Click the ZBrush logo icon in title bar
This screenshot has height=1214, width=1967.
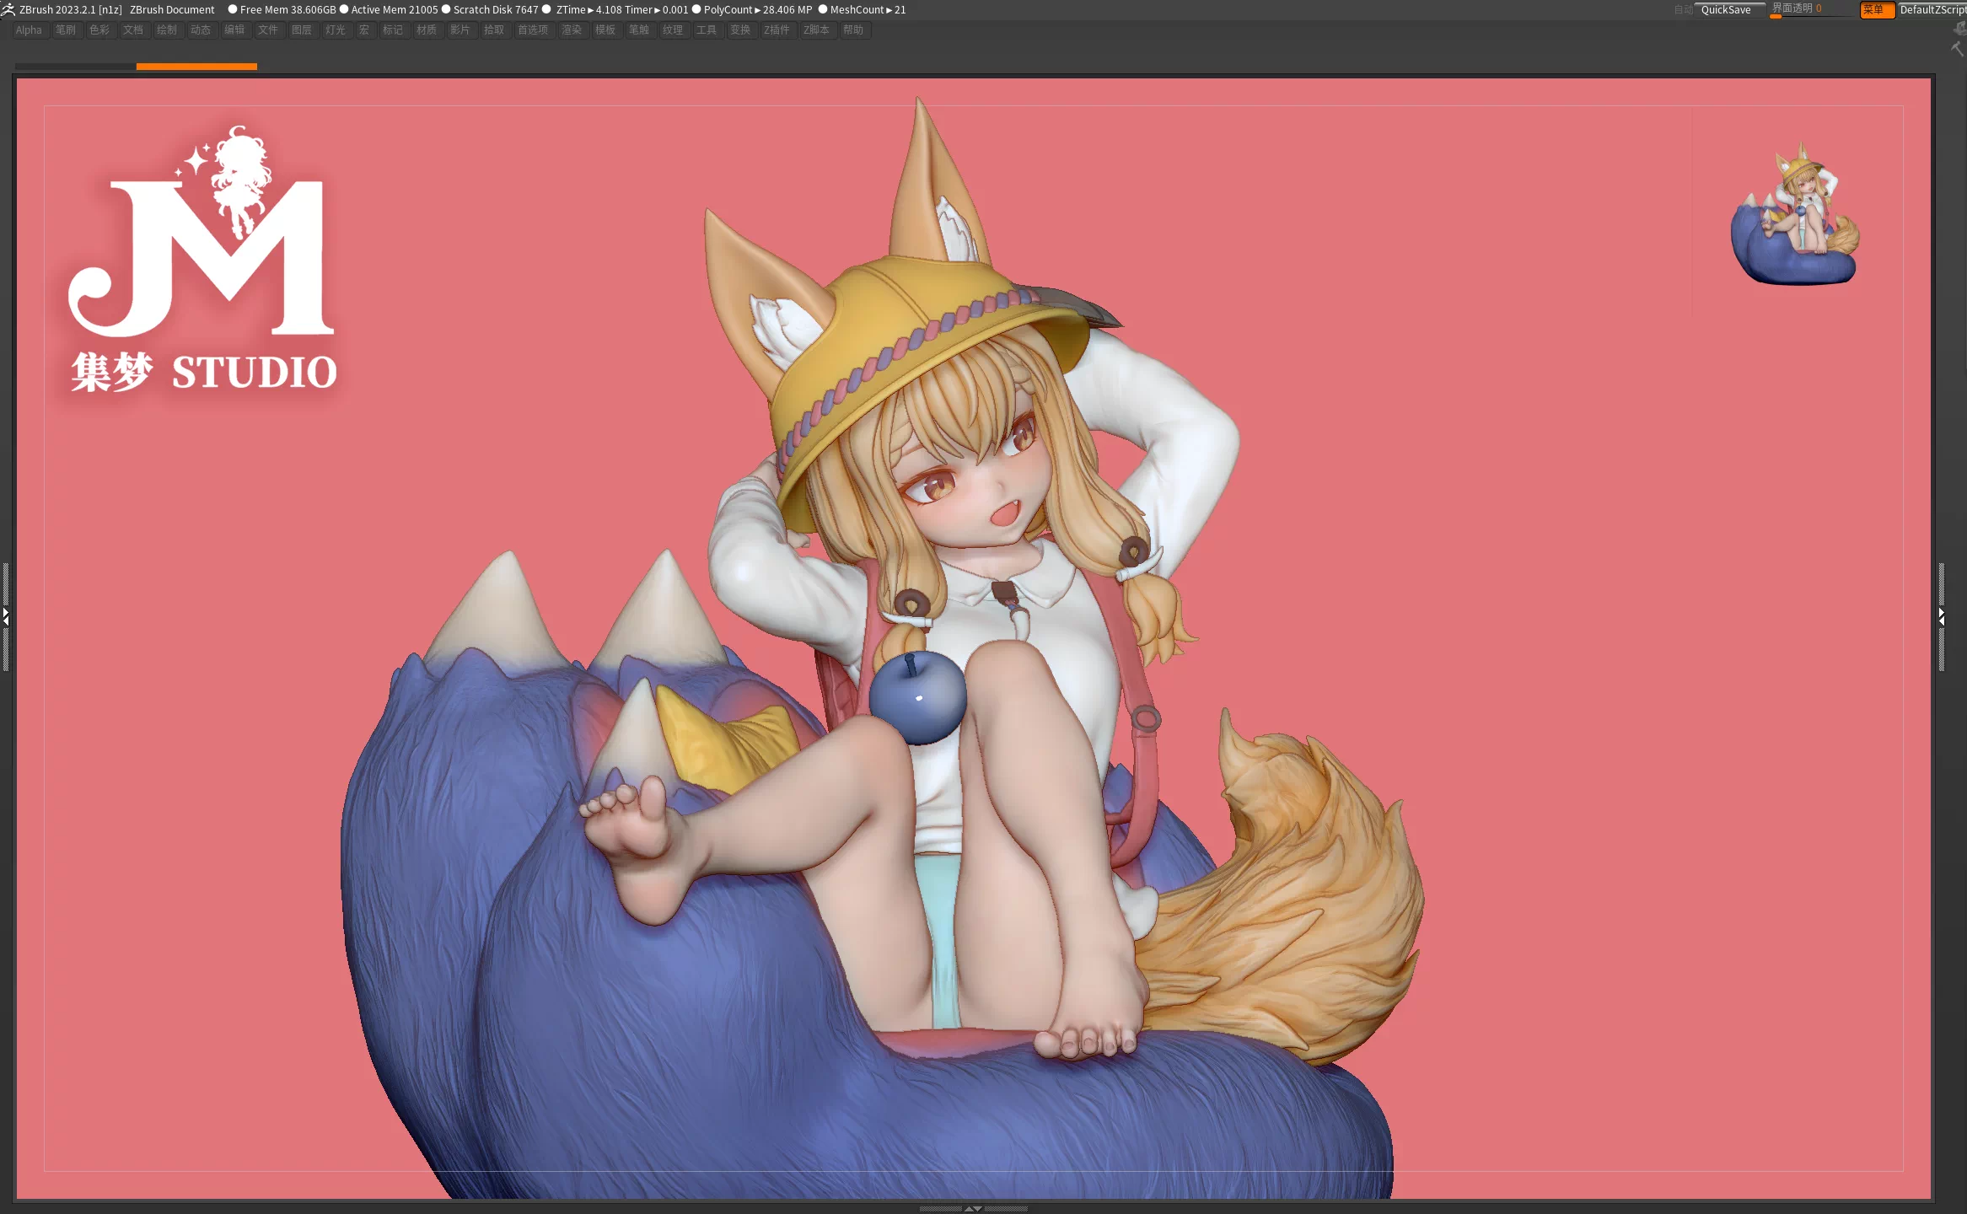(x=8, y=9)
